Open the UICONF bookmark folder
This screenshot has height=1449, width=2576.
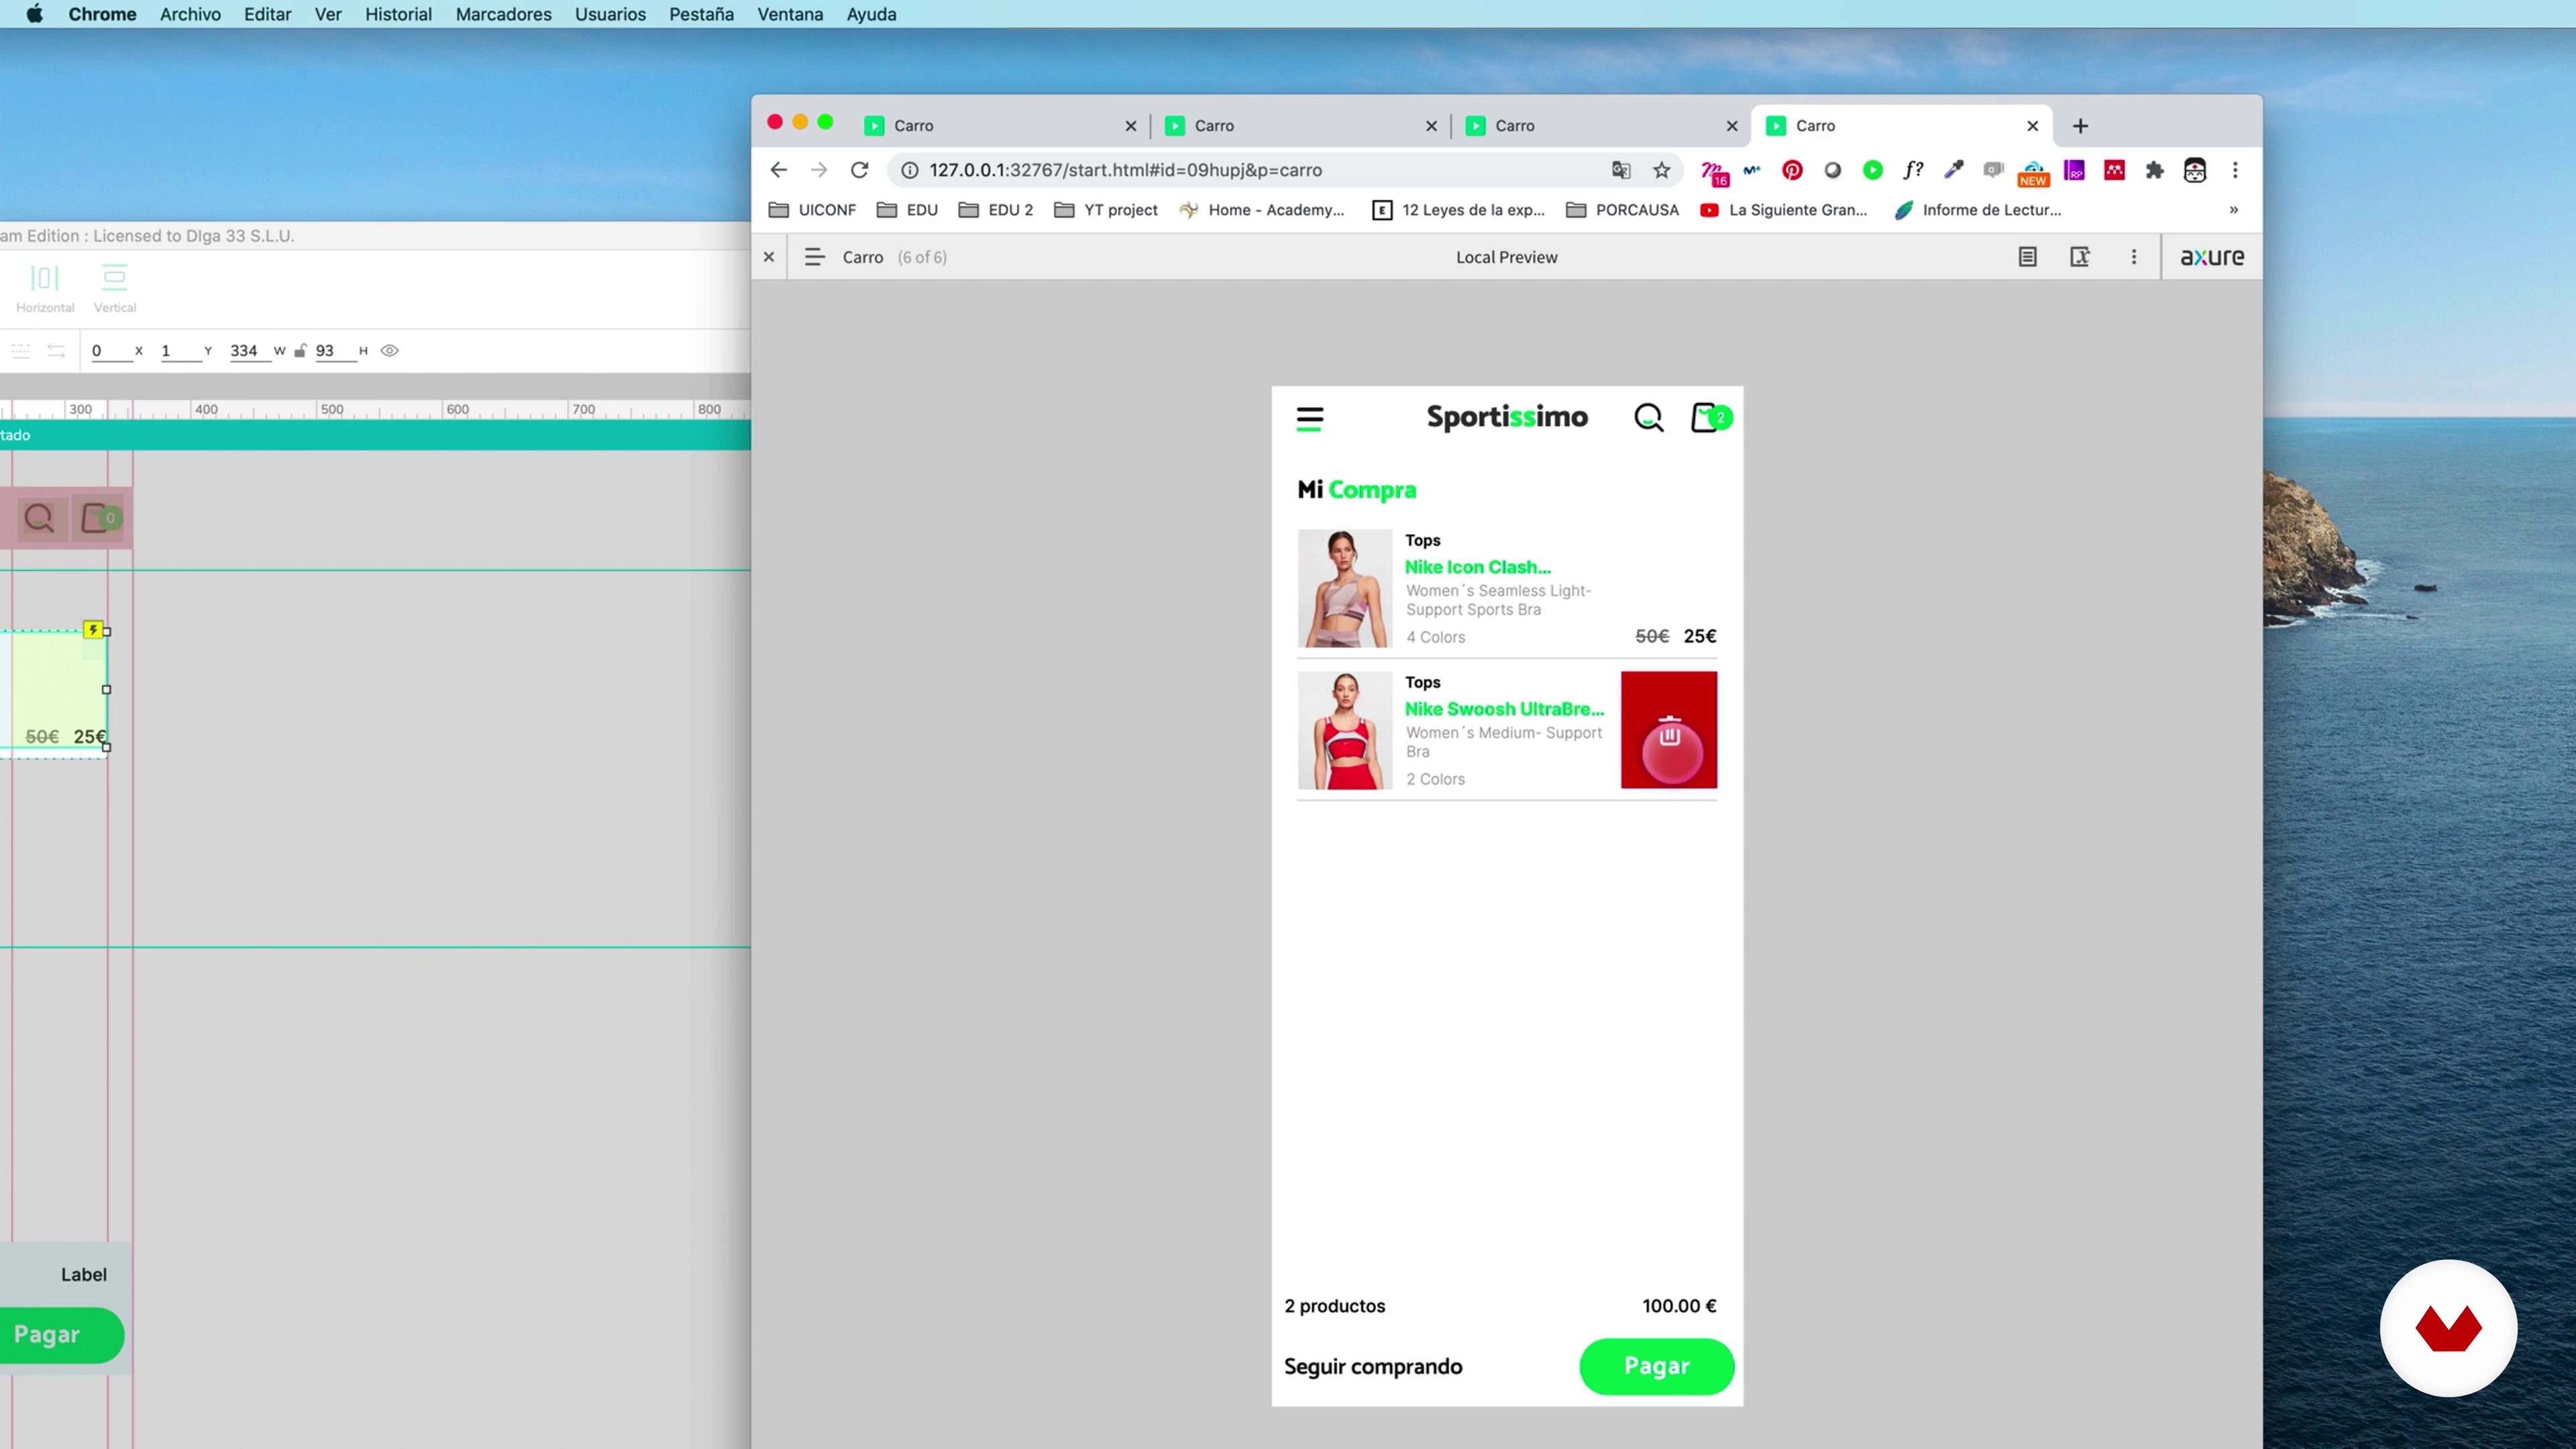point(812,210)
